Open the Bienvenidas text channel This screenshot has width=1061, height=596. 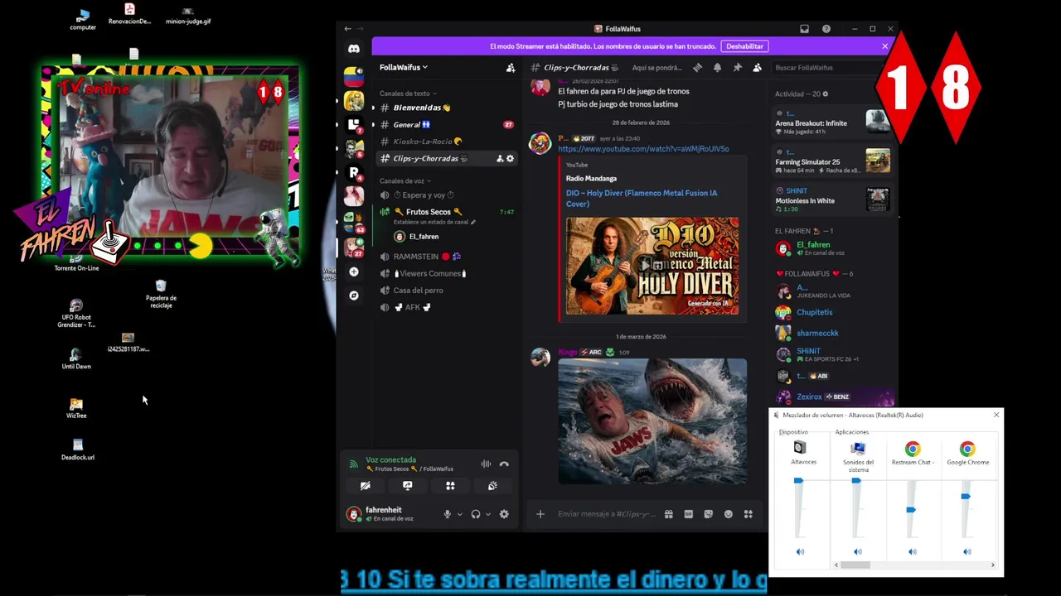click(445, 108)
